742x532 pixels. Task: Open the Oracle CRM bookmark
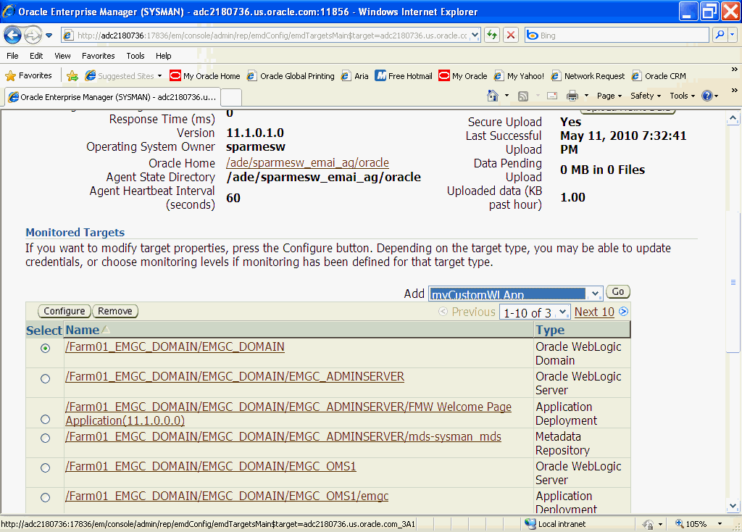click(x=659, y=75)
